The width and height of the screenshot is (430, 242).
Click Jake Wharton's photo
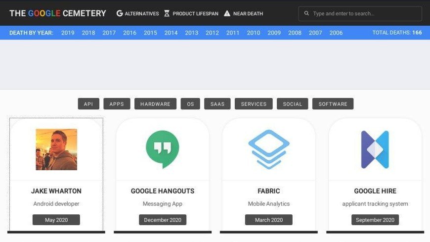coord(56,149)
